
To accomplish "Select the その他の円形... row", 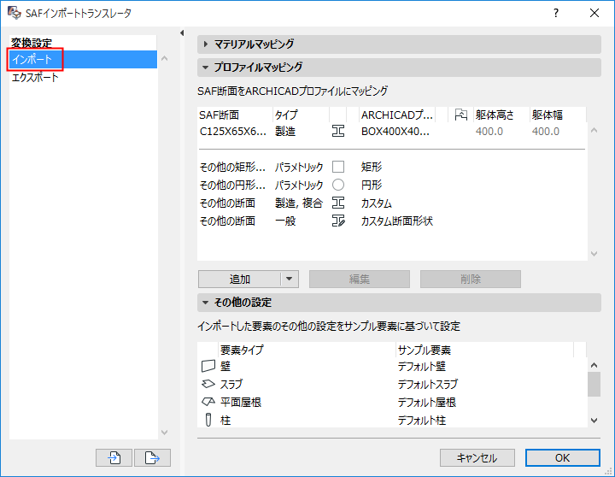I will (392, 185).
